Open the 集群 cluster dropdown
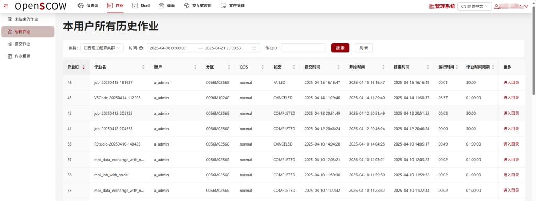The image size is (536, 201). pos(102,48)
